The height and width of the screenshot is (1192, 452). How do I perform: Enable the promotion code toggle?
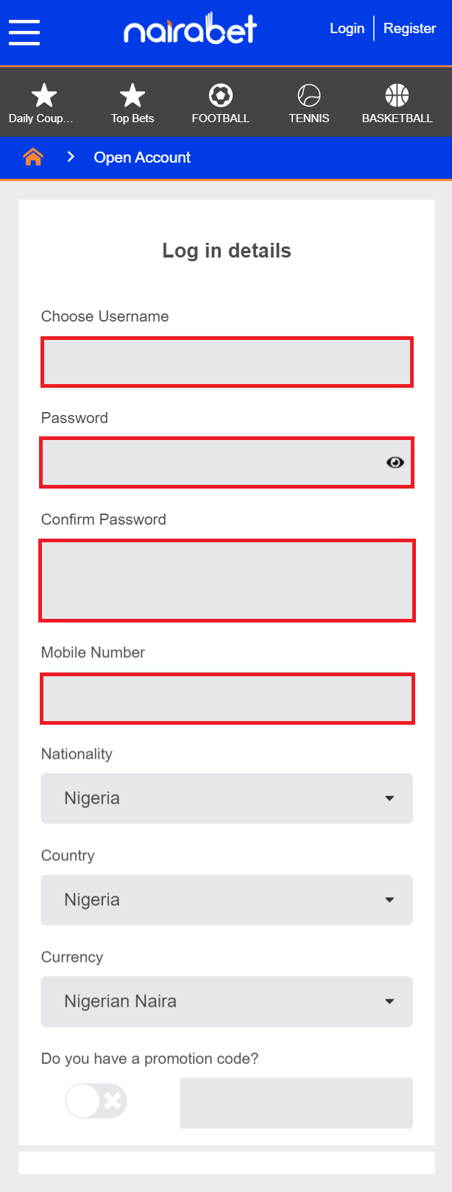(96, 1101)
